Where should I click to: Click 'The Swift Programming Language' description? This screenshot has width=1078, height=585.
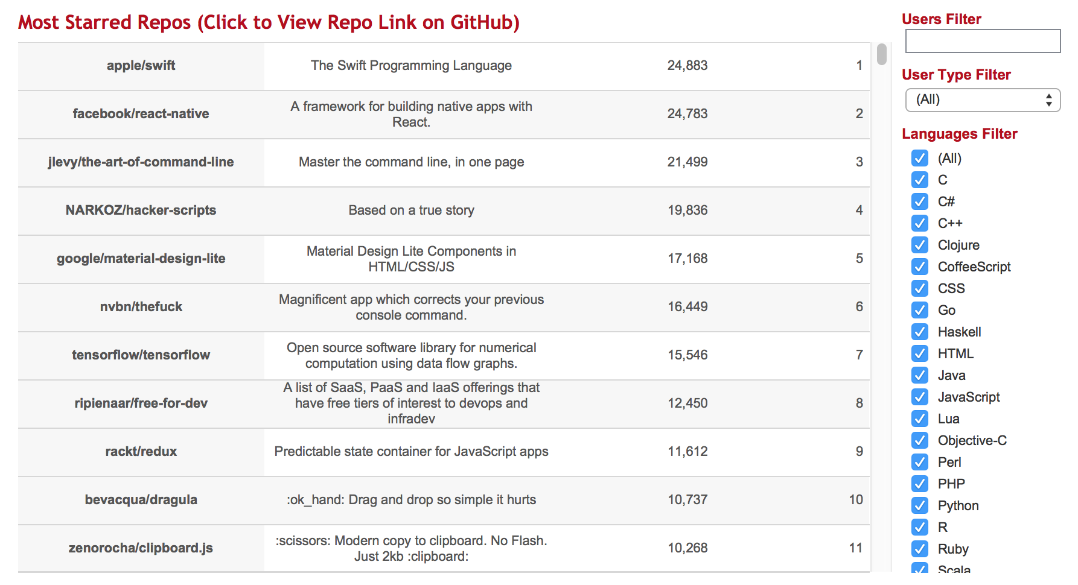[411, 65]
